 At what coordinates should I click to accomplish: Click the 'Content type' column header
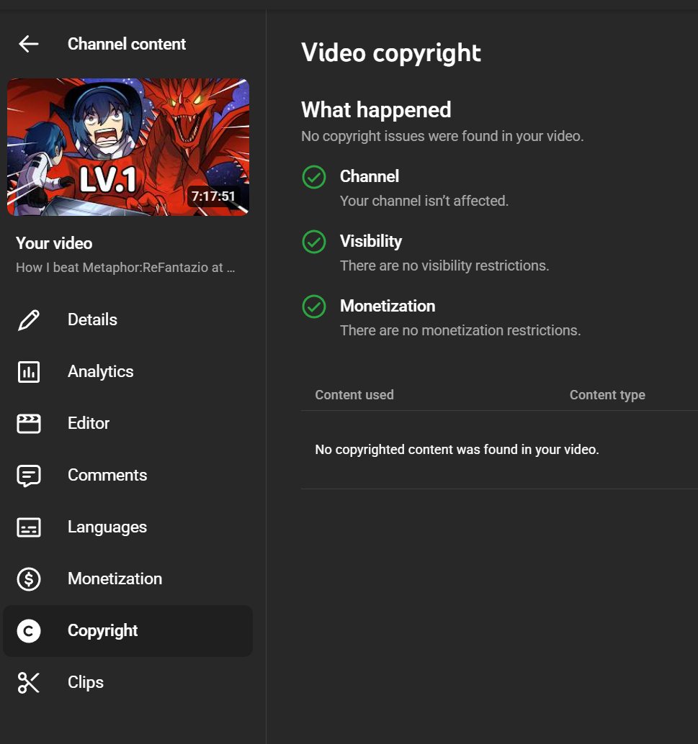(x=607, y=395)
